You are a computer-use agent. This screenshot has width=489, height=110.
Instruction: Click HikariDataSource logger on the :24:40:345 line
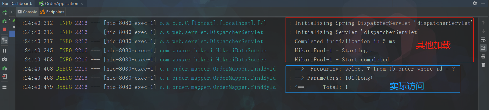tap(213, 50)
